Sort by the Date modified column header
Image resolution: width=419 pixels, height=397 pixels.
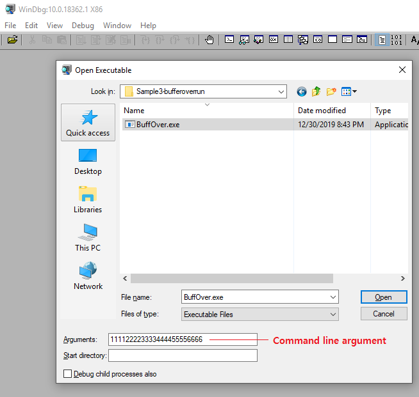click(332, 111)
